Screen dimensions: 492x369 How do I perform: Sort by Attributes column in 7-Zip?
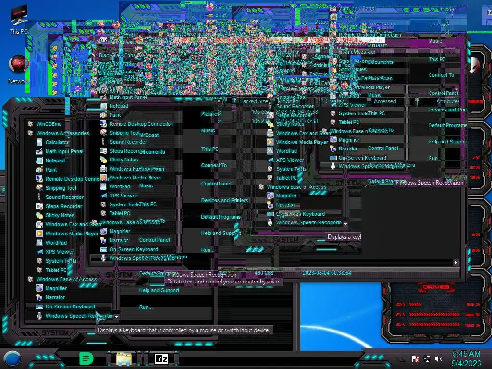pyautogui.click(x=448, y=101)
